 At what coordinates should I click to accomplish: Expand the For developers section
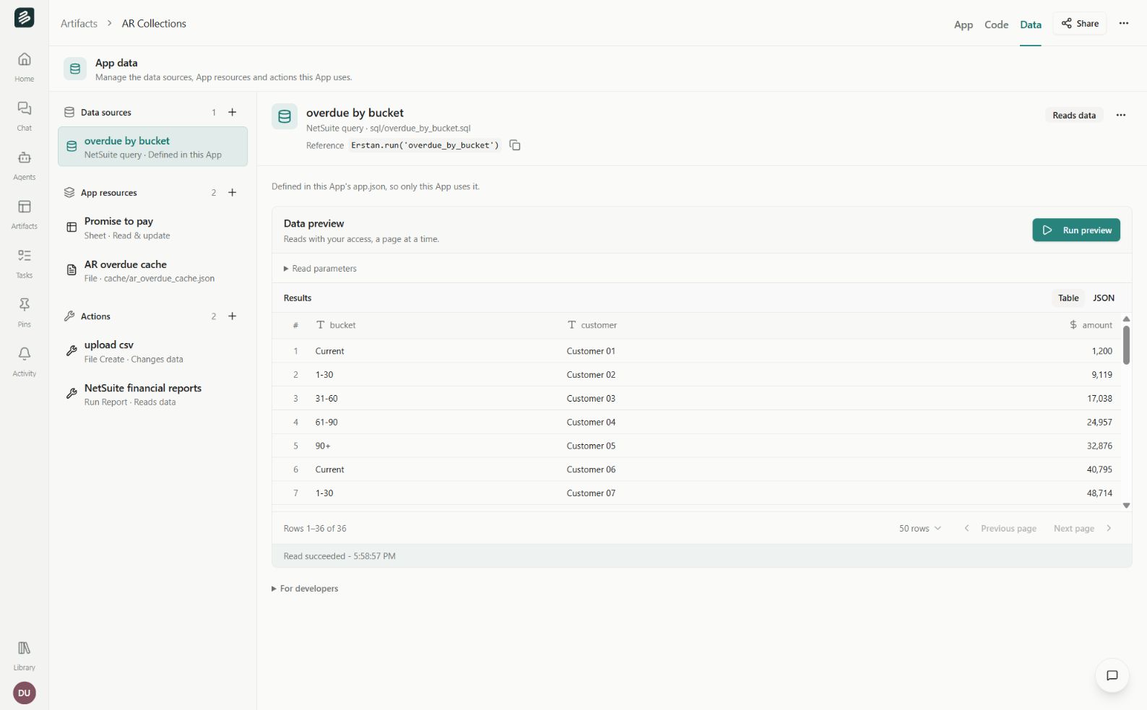point(305,589)
